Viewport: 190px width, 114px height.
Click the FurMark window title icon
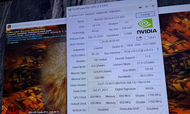tap(9, 27)
